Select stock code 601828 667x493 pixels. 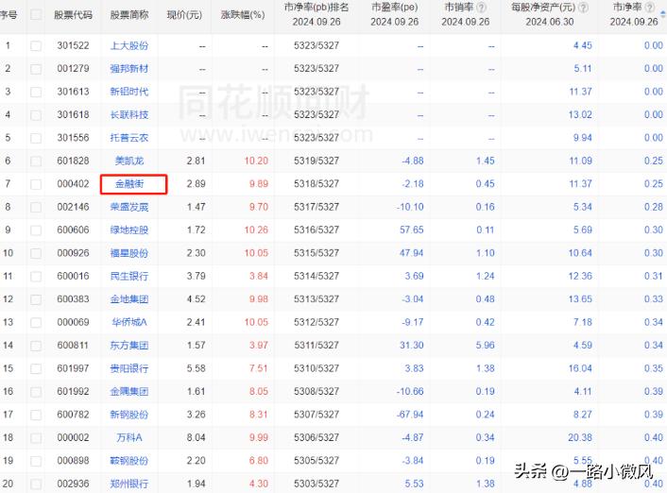click(73, 161)
